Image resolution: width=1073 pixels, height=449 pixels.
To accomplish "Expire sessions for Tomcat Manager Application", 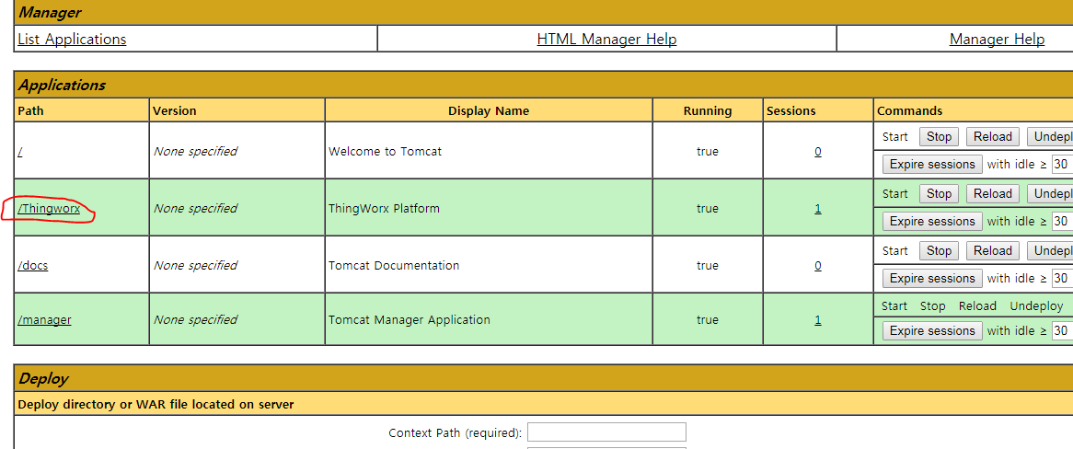I will (x=932, y=330).
